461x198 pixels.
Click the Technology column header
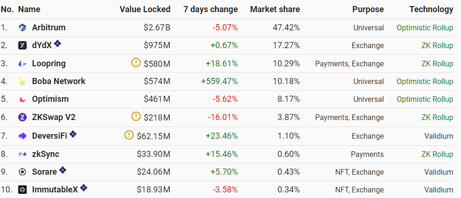point(431,9)
